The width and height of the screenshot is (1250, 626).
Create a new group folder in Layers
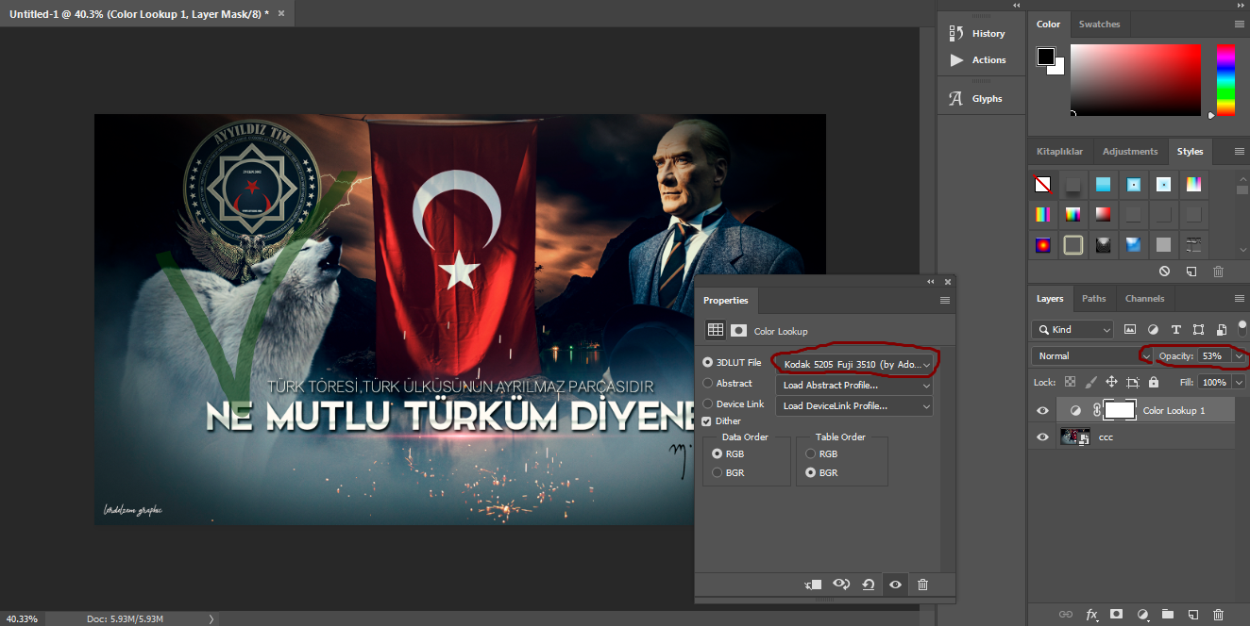[x=1167, y=614]
